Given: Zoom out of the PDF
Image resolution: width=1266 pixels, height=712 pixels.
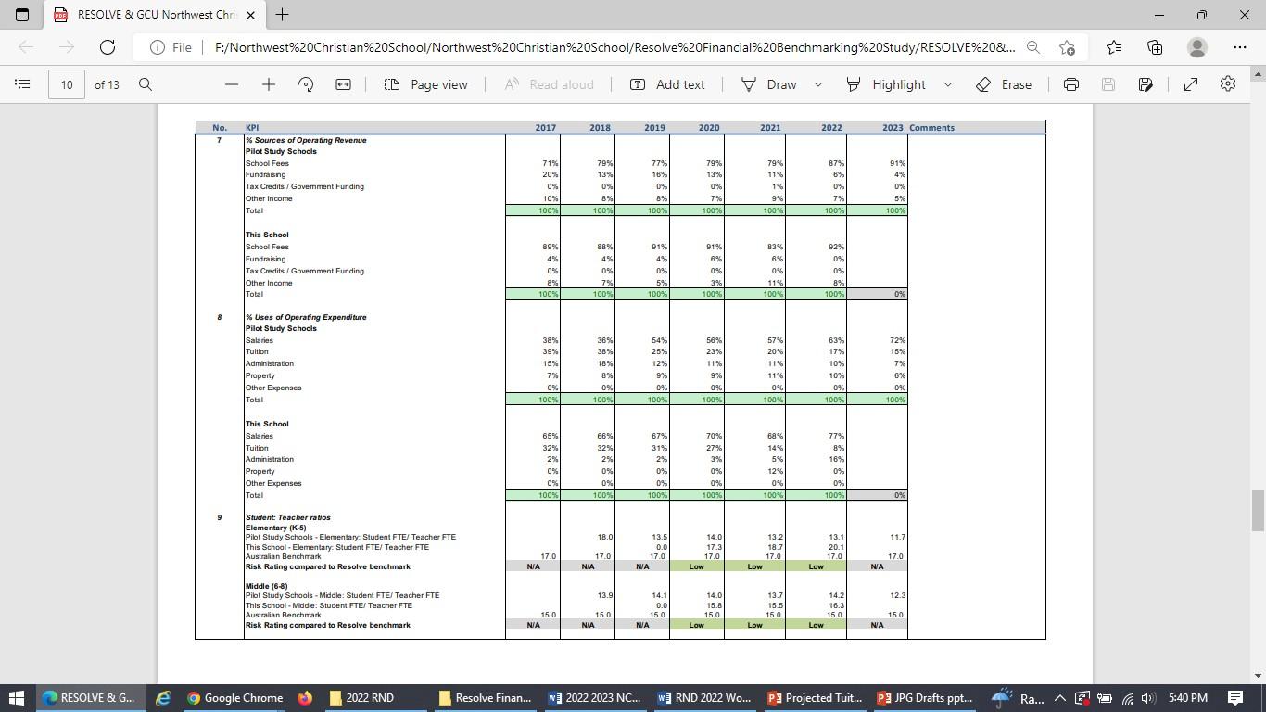Looking at the screenshot, I should pos(232,84).
